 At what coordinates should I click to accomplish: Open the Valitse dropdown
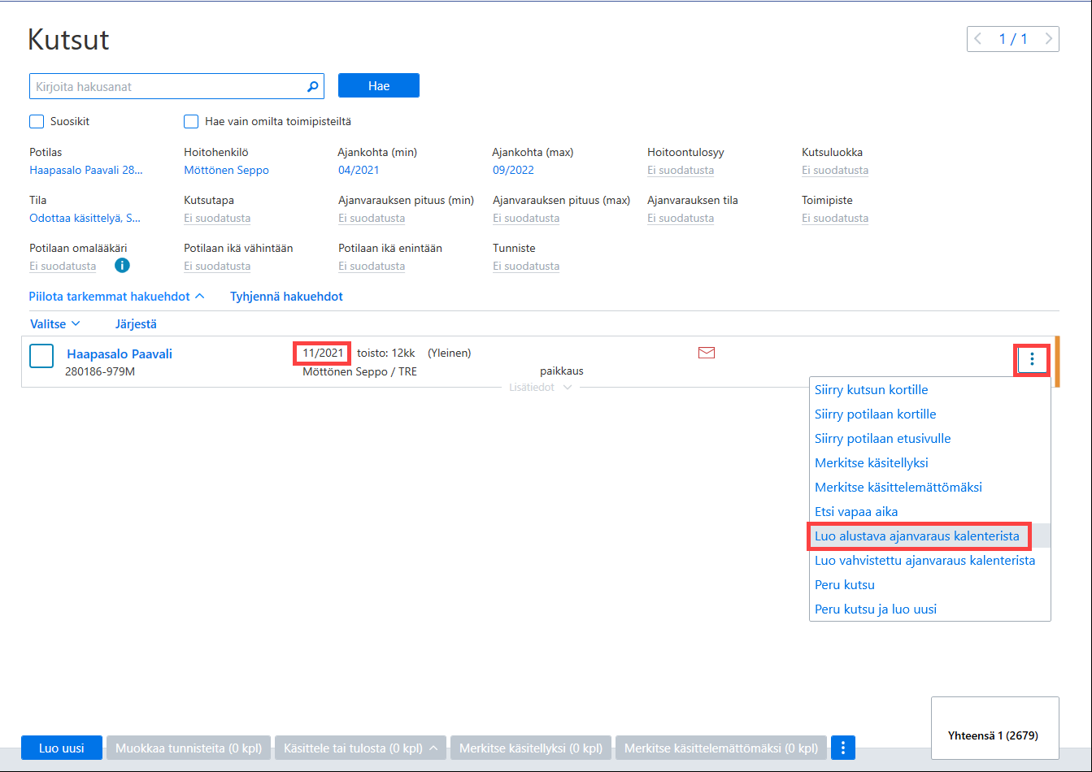(55, 323)
